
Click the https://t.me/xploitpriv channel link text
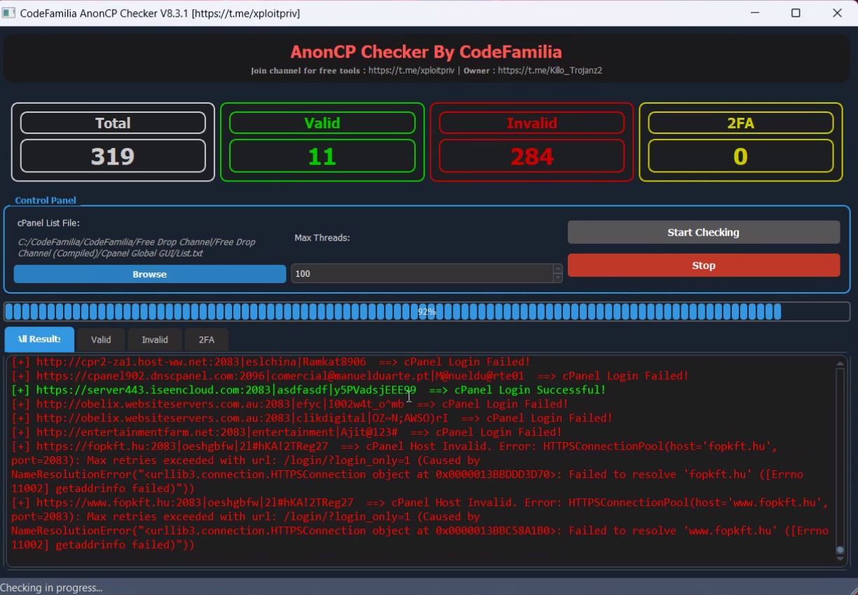coord(411,71)
